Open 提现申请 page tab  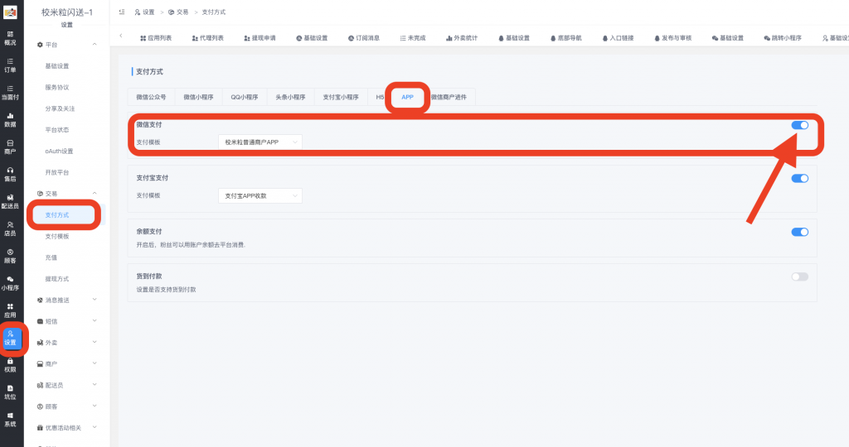(x=260, y=38)
